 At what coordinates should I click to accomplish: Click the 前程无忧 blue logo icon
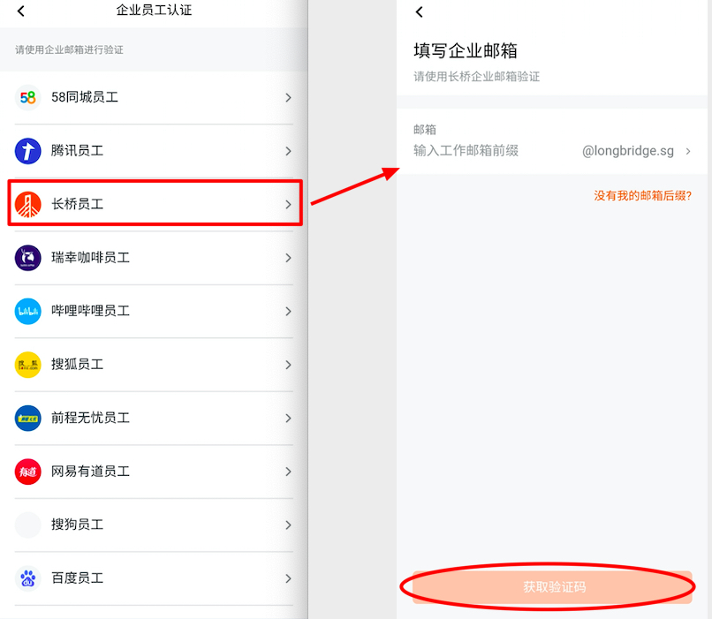[x=27, y=418]
